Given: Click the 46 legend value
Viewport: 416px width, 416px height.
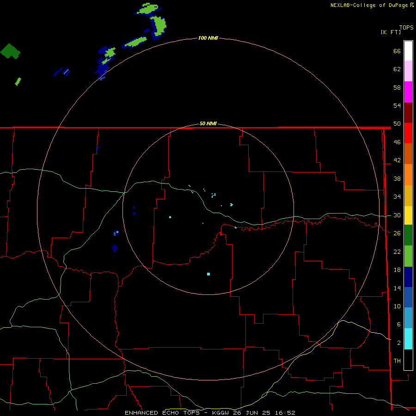Looking at the screenshot, I should pyautogui.click(x=397, y=142).
